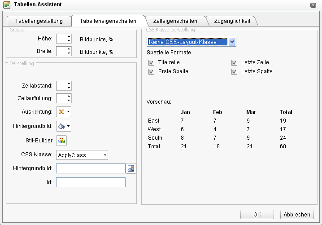Expand the CSS Klasse ApplyClass dropdown
Viewport: 322px width, 225px height.
(x=82, y=155)
